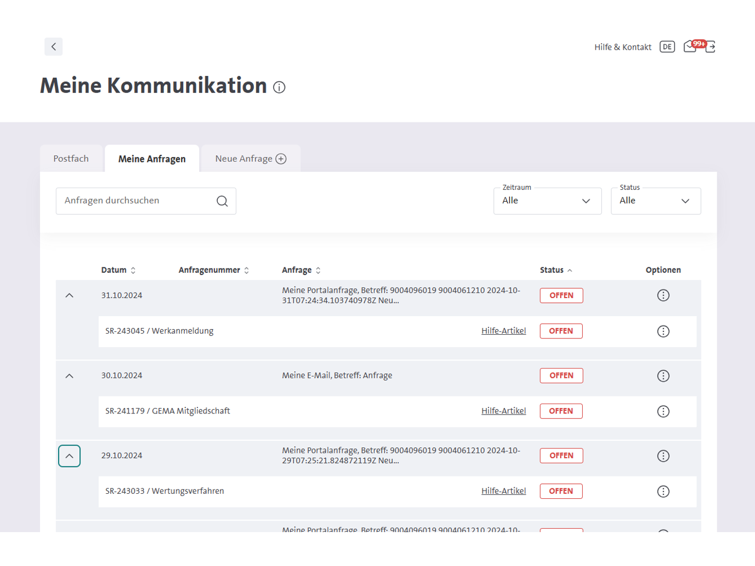This screenshot has width=755, height=566.
Task: Collapse the 30.10.2024 request row
Action: point(69,376)
